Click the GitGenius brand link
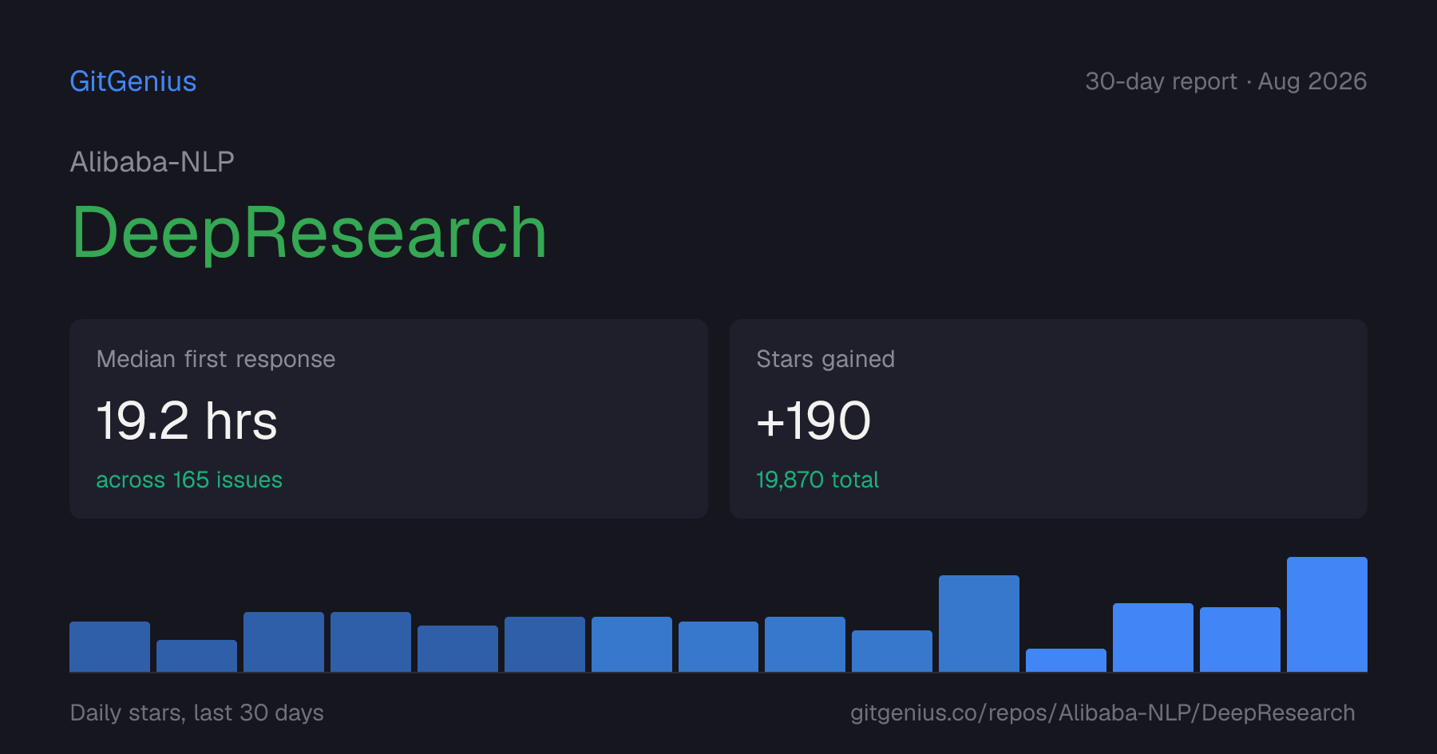 point(133,81)
